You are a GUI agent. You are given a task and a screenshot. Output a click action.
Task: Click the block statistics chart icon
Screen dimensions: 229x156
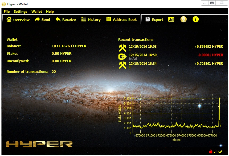[x=171, y=19]
